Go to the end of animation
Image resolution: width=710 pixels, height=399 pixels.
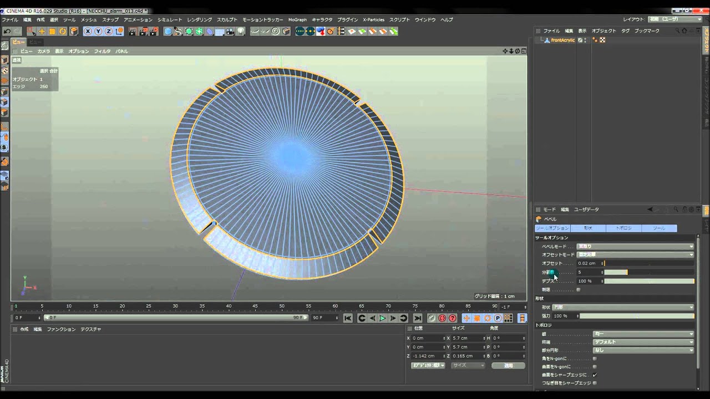[x=418, y=318]
